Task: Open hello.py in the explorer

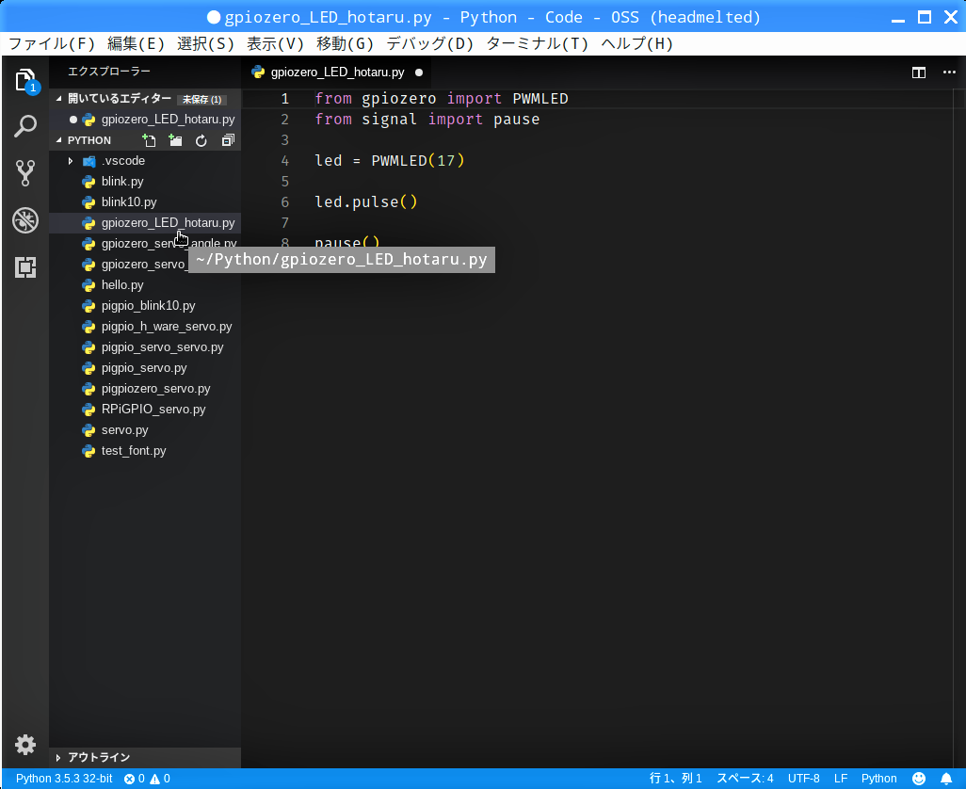Action: pos(145,285)
